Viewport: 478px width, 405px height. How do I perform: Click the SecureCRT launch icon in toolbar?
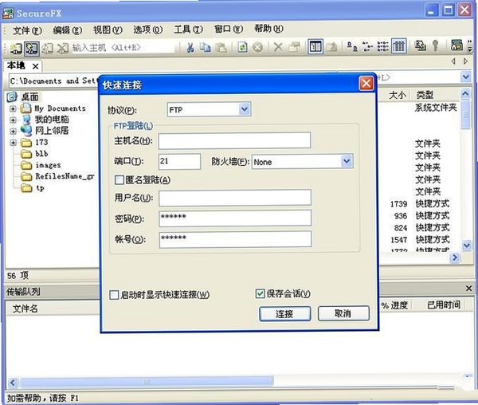(x=456, y=45)
